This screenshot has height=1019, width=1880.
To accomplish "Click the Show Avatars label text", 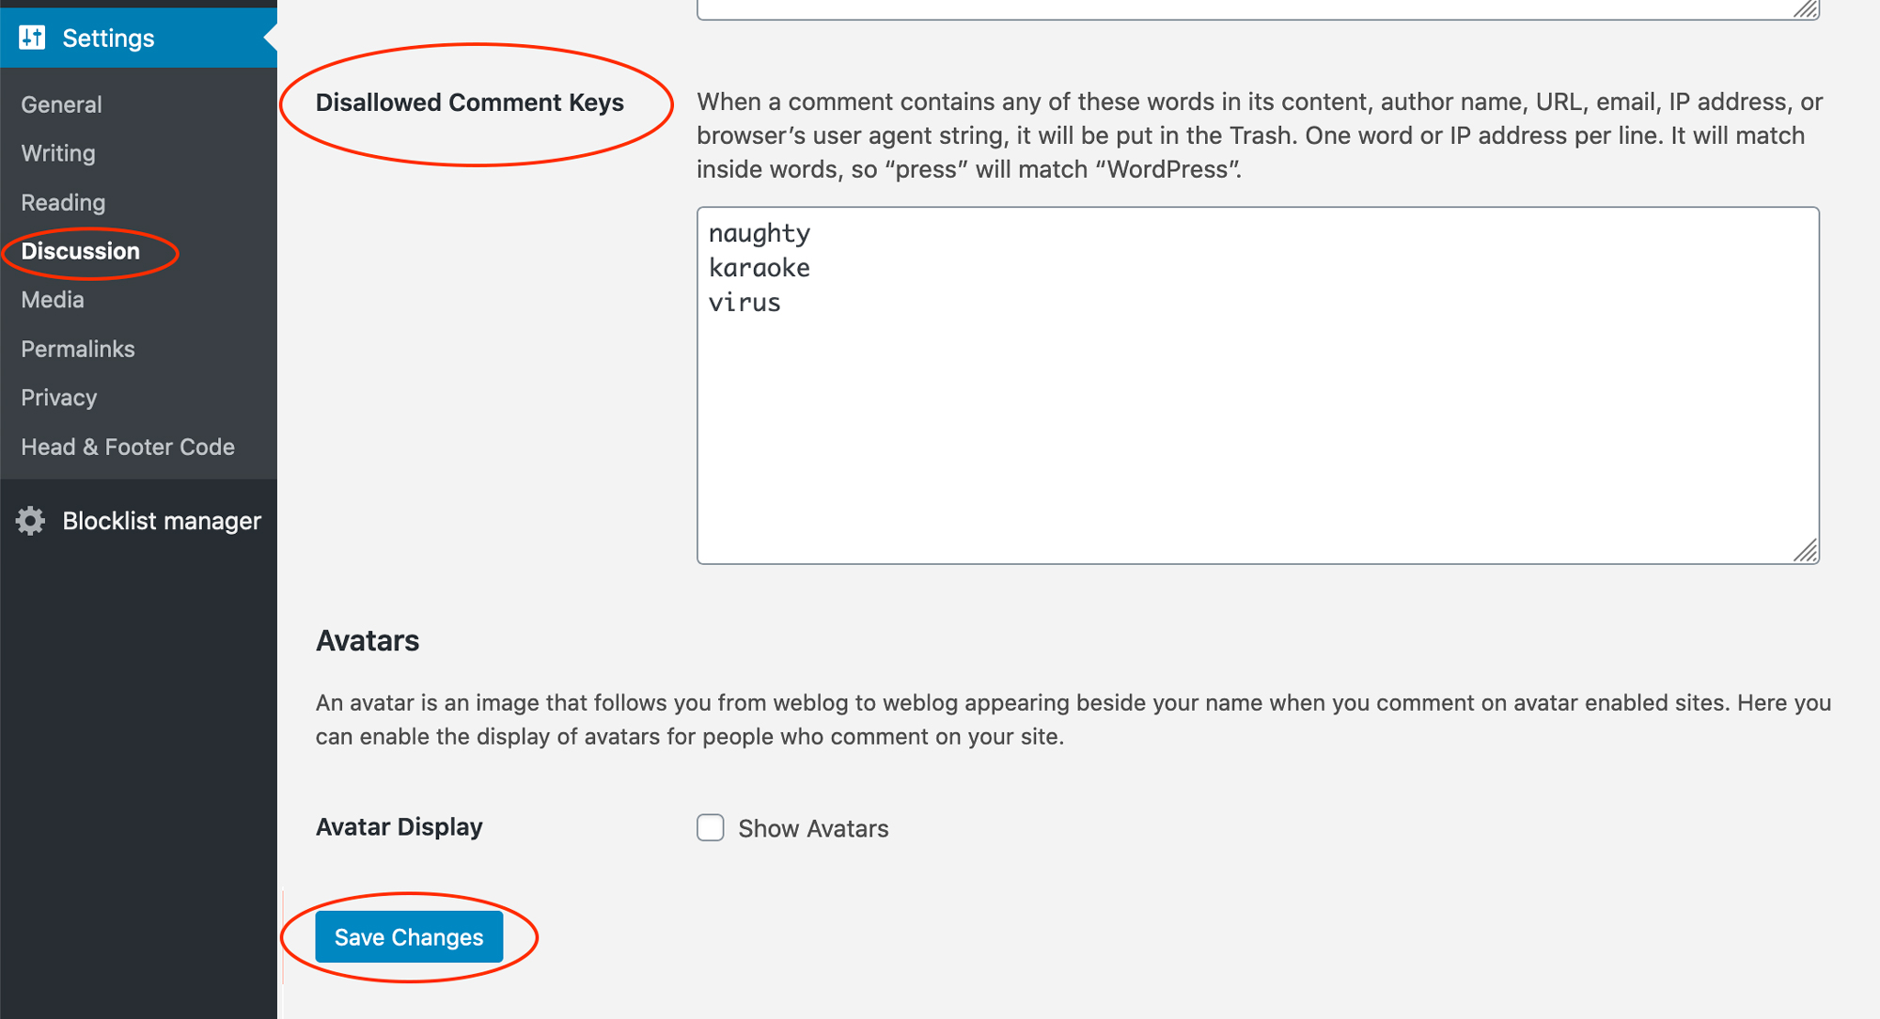I will pos(813,828).
